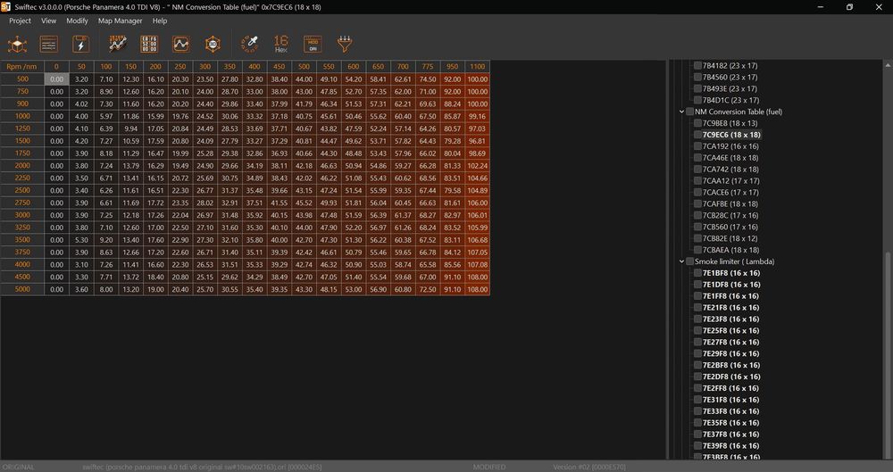Open the 2D line graph view icon
The image size is (893, 472).
pyautogui.click(x=118, y=44)
